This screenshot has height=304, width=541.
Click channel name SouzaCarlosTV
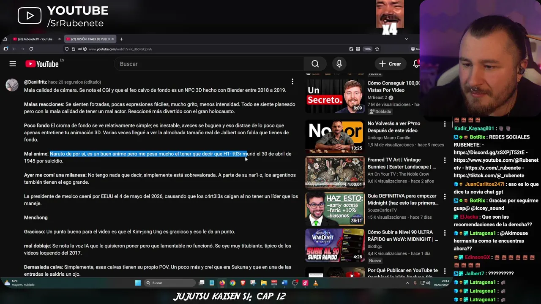(382, 210)
